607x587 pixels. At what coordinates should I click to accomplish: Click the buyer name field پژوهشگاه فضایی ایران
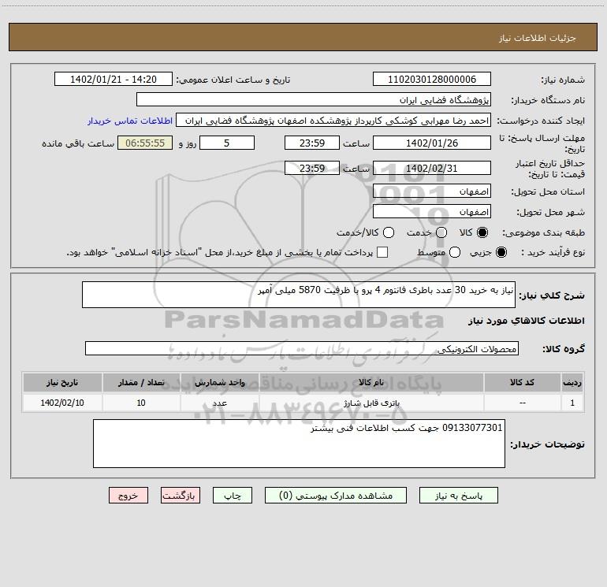314,100
